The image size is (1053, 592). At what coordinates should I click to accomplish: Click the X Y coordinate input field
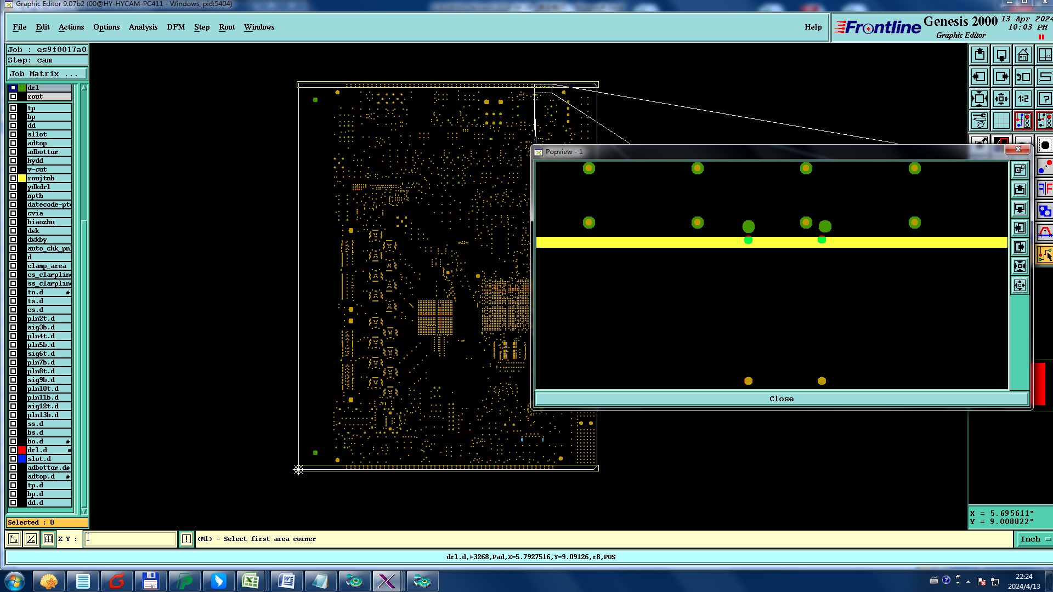[x=131, y=539]
